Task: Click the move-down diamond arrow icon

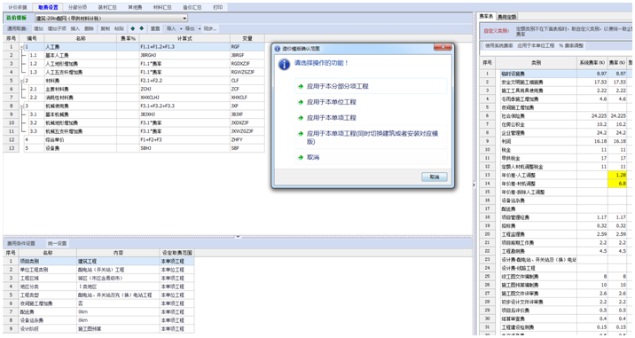Action: (141, 28)
